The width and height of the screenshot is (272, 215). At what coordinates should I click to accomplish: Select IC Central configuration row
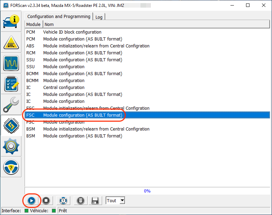(147, 88)
